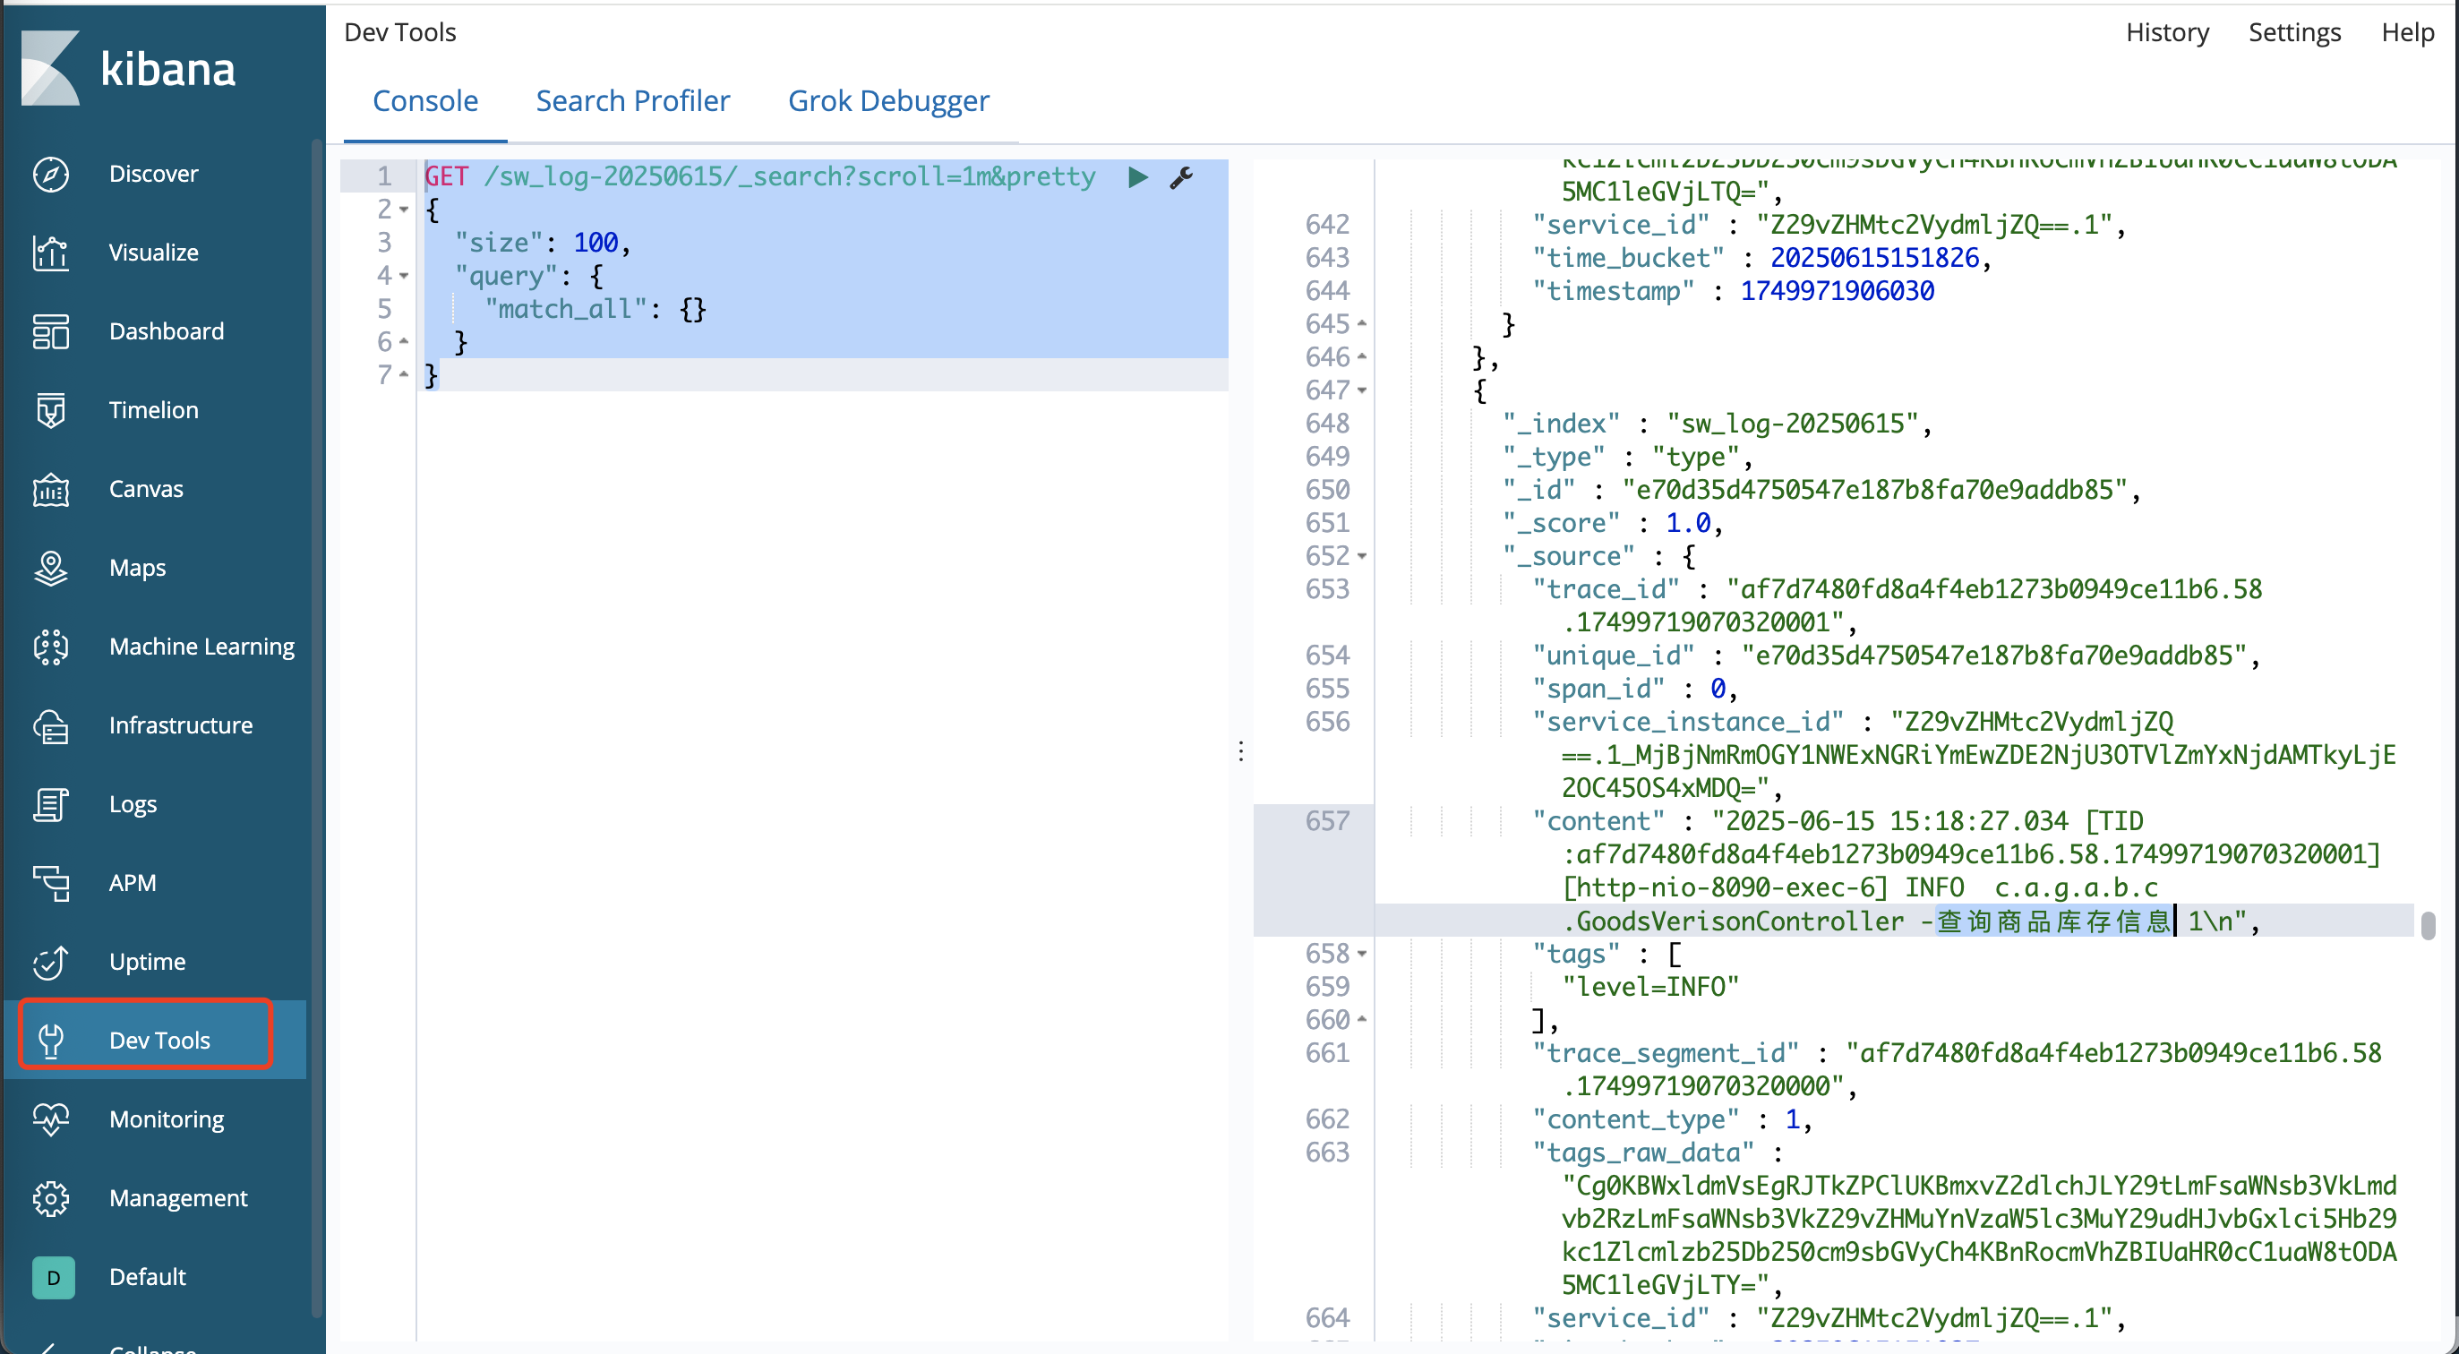
Task: Click the vertical scrollbar thumb in the response pane
Action: (x=2428, y=924)
